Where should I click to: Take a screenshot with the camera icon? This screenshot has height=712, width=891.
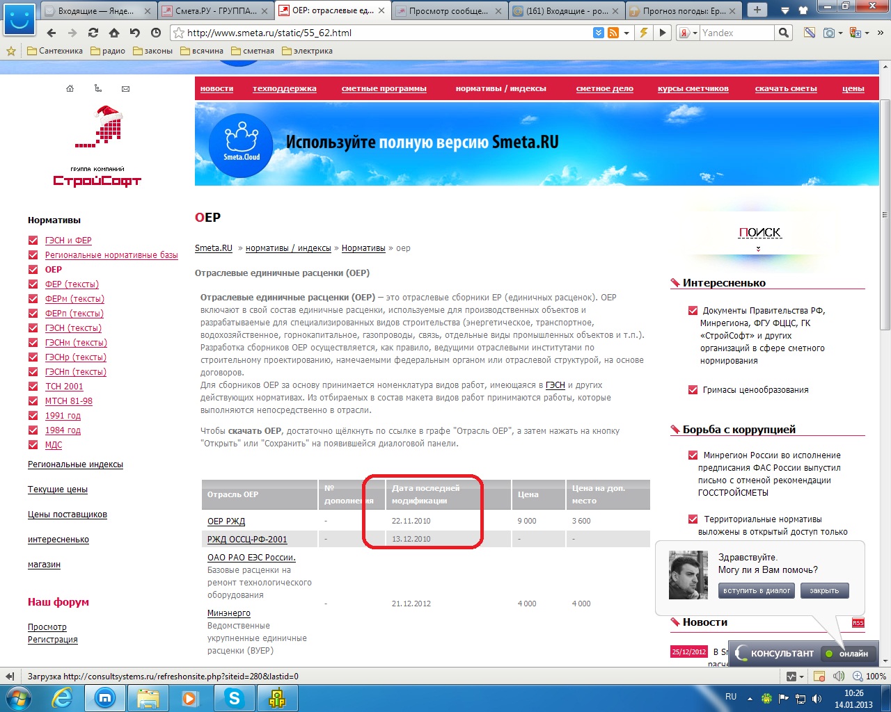[x=829, y=33]
